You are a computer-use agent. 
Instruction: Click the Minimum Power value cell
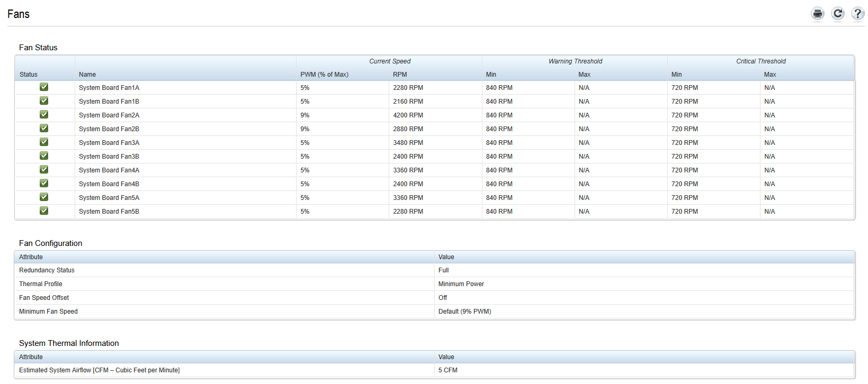pos(461,284)
